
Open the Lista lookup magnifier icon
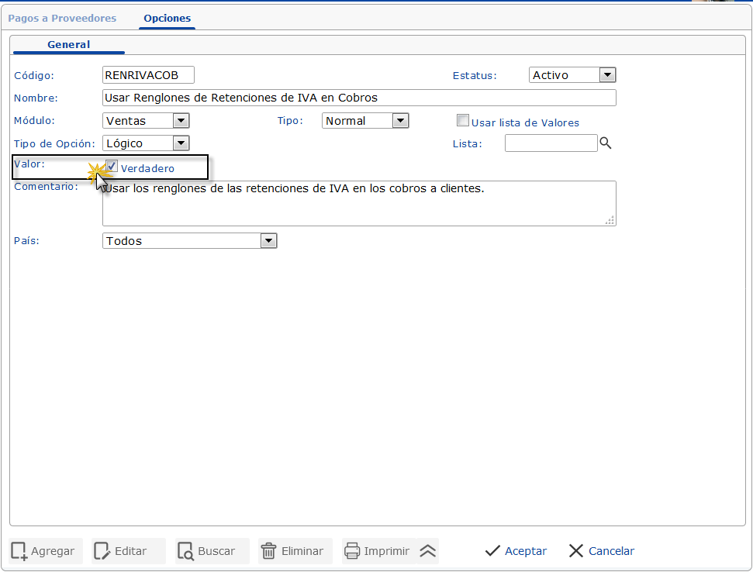606,143
